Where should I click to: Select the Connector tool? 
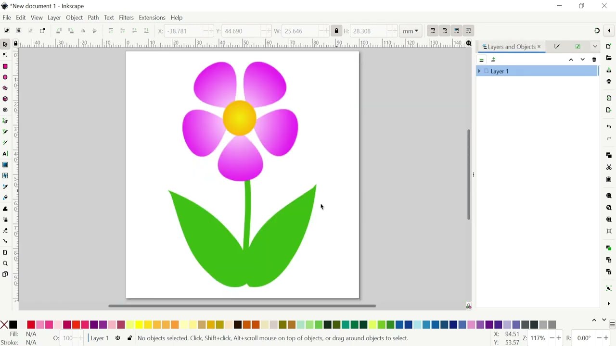pyautogui.click(x=5, y=241)
